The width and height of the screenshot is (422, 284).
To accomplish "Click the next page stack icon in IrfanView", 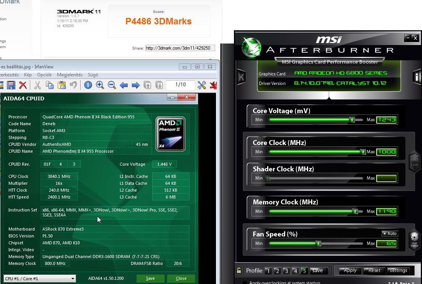I will coord(159,85).
